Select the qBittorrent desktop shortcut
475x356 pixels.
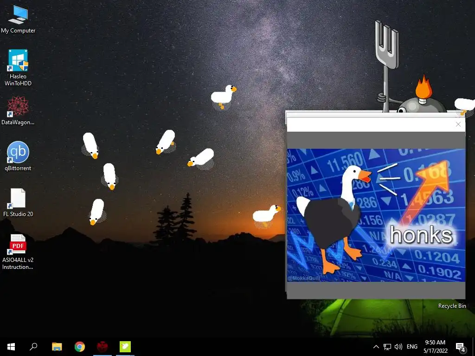pyautogui.click(x=18, y=156)
